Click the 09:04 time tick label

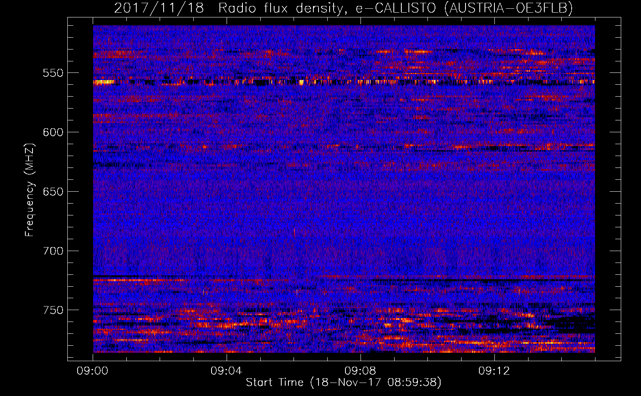pos(227,371)
